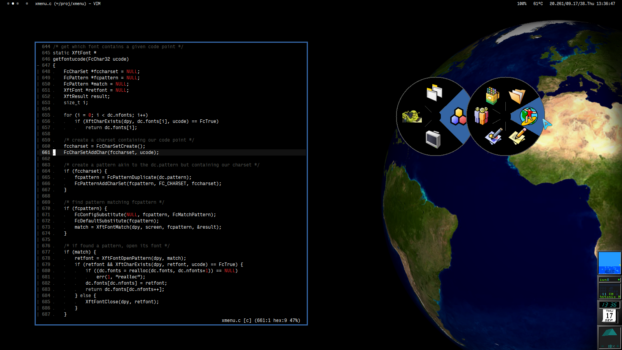Click the blue water battery dockapp

tap(610, 263)
